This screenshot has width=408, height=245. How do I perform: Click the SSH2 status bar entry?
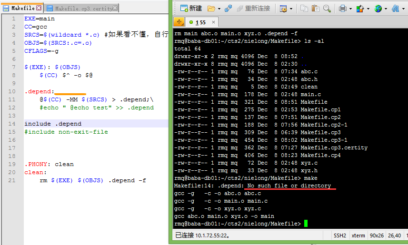tap(340, 235)
